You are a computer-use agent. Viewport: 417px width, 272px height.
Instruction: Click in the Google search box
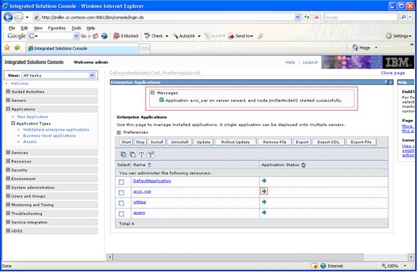click(x=361, y=17)
